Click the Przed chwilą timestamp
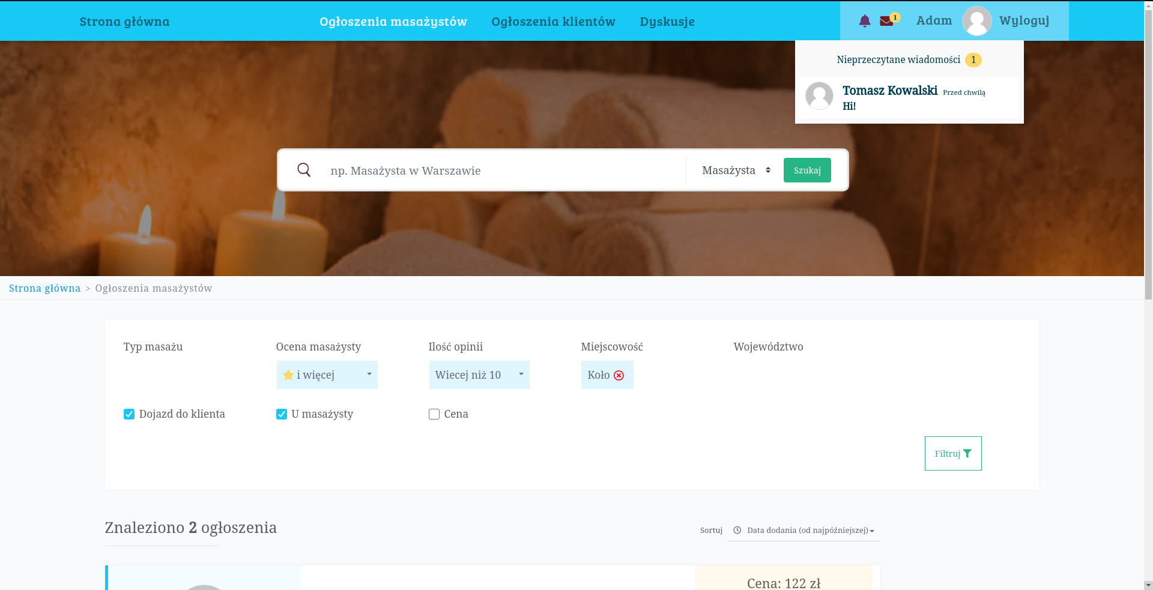 (x=964, y=92)
